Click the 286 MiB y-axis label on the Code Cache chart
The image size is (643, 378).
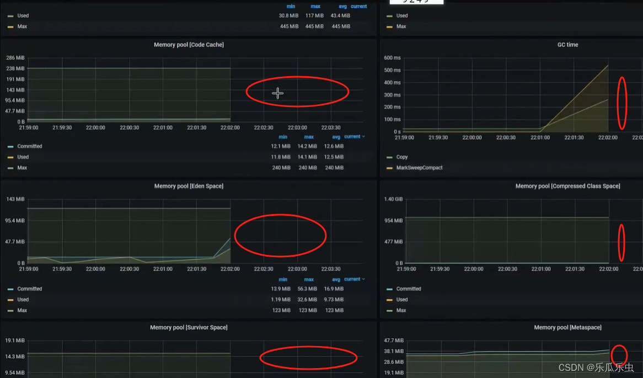pyautogui.click(x=15, y=58)
